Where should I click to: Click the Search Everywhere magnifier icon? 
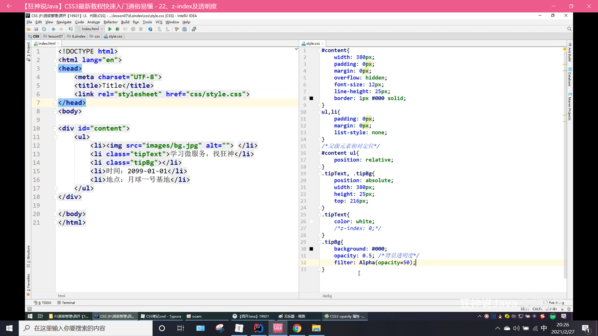[x=569, y=29]
